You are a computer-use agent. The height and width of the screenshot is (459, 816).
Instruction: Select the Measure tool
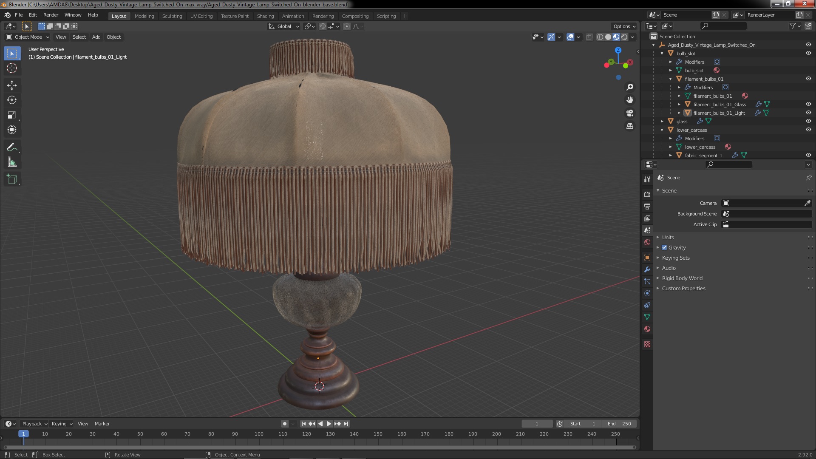coord(12,162)
